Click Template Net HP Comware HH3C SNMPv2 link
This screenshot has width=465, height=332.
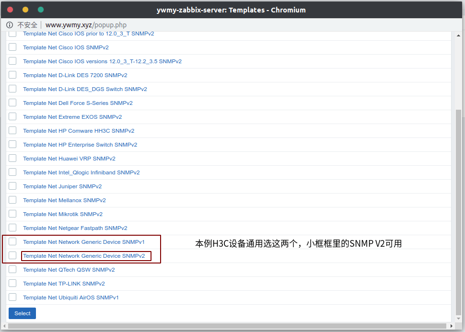point(79,131)
